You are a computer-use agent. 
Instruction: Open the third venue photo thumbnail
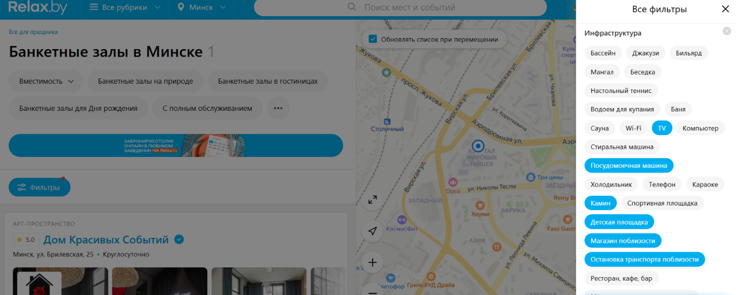point(259,281)
